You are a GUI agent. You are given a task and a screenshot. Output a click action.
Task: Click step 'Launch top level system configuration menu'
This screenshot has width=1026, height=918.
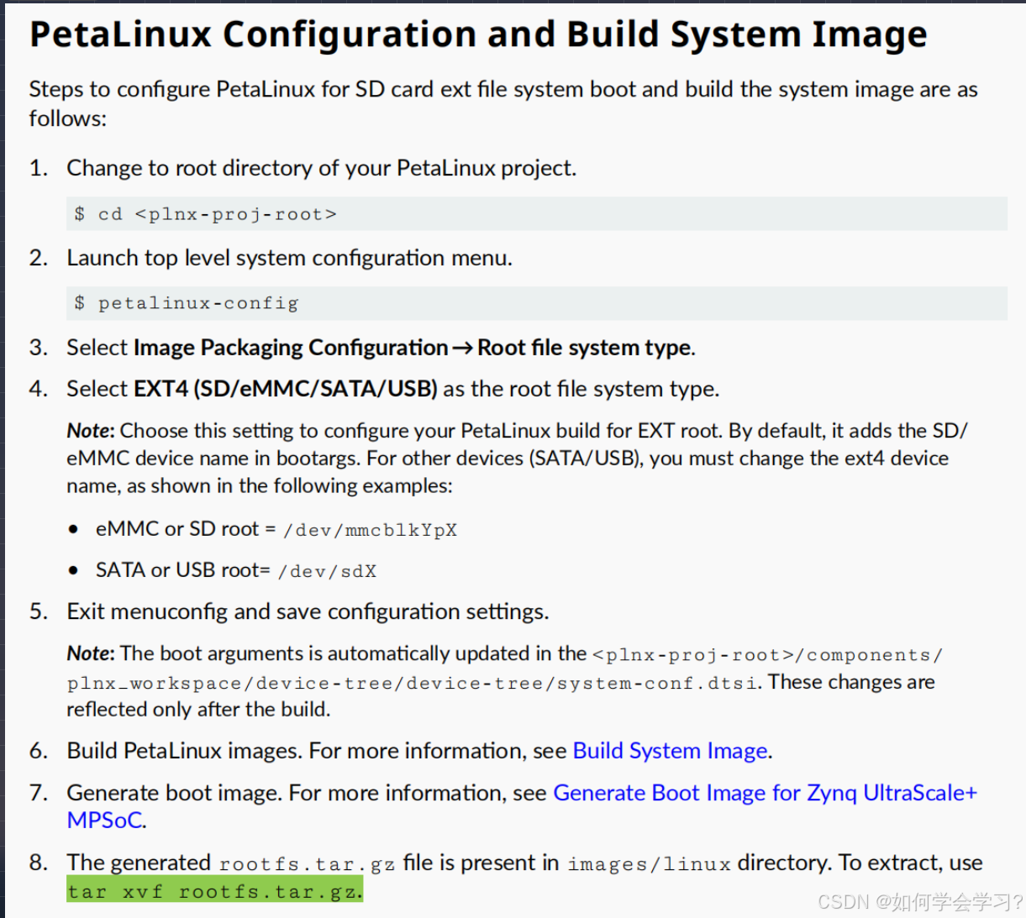(289, 258)
